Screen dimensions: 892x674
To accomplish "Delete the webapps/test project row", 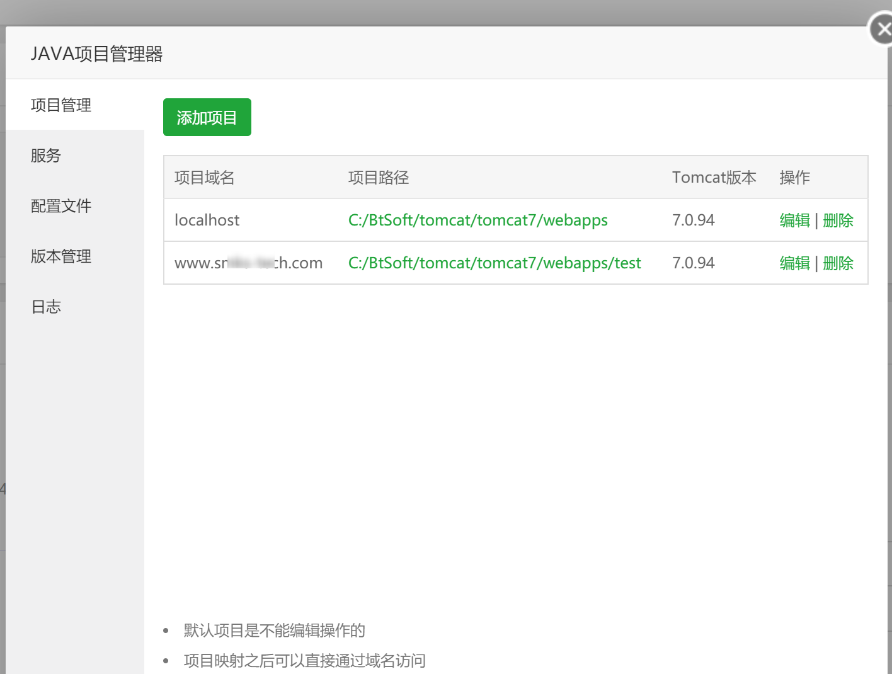I will point(838,263).
